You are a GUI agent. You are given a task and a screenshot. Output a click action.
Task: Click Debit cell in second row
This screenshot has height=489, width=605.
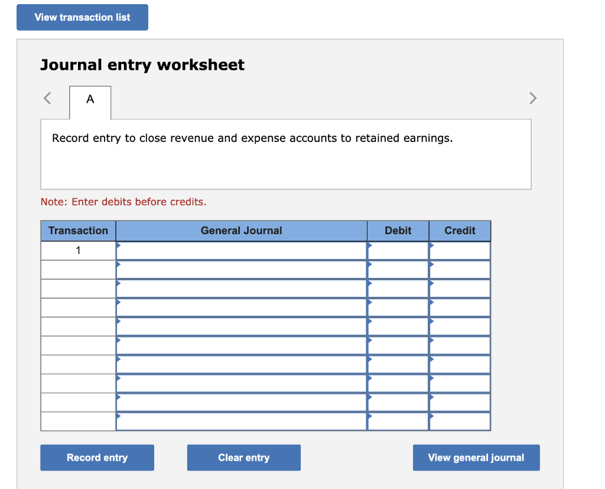coord(398,270)
